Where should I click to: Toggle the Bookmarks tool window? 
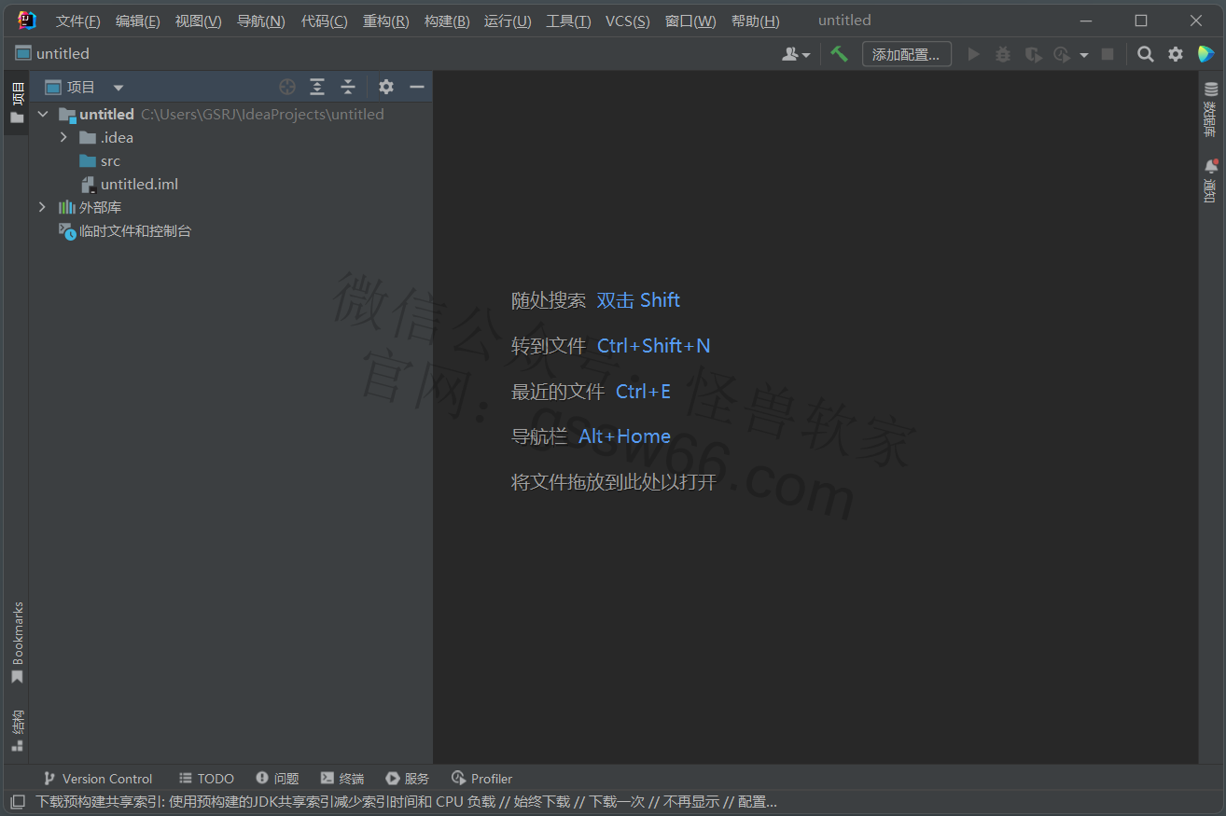17,642
